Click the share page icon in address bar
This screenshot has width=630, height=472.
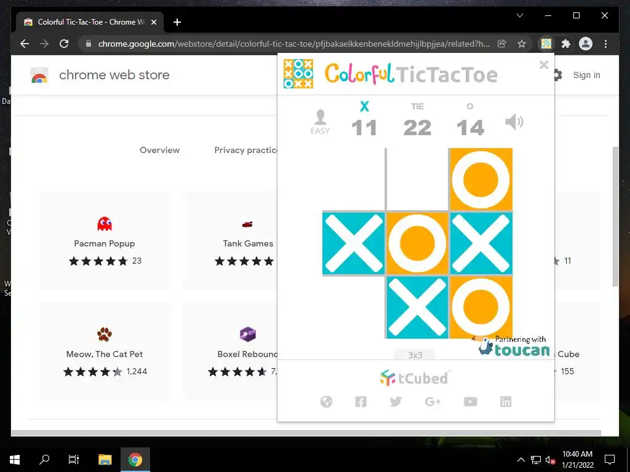click(502, 44)
